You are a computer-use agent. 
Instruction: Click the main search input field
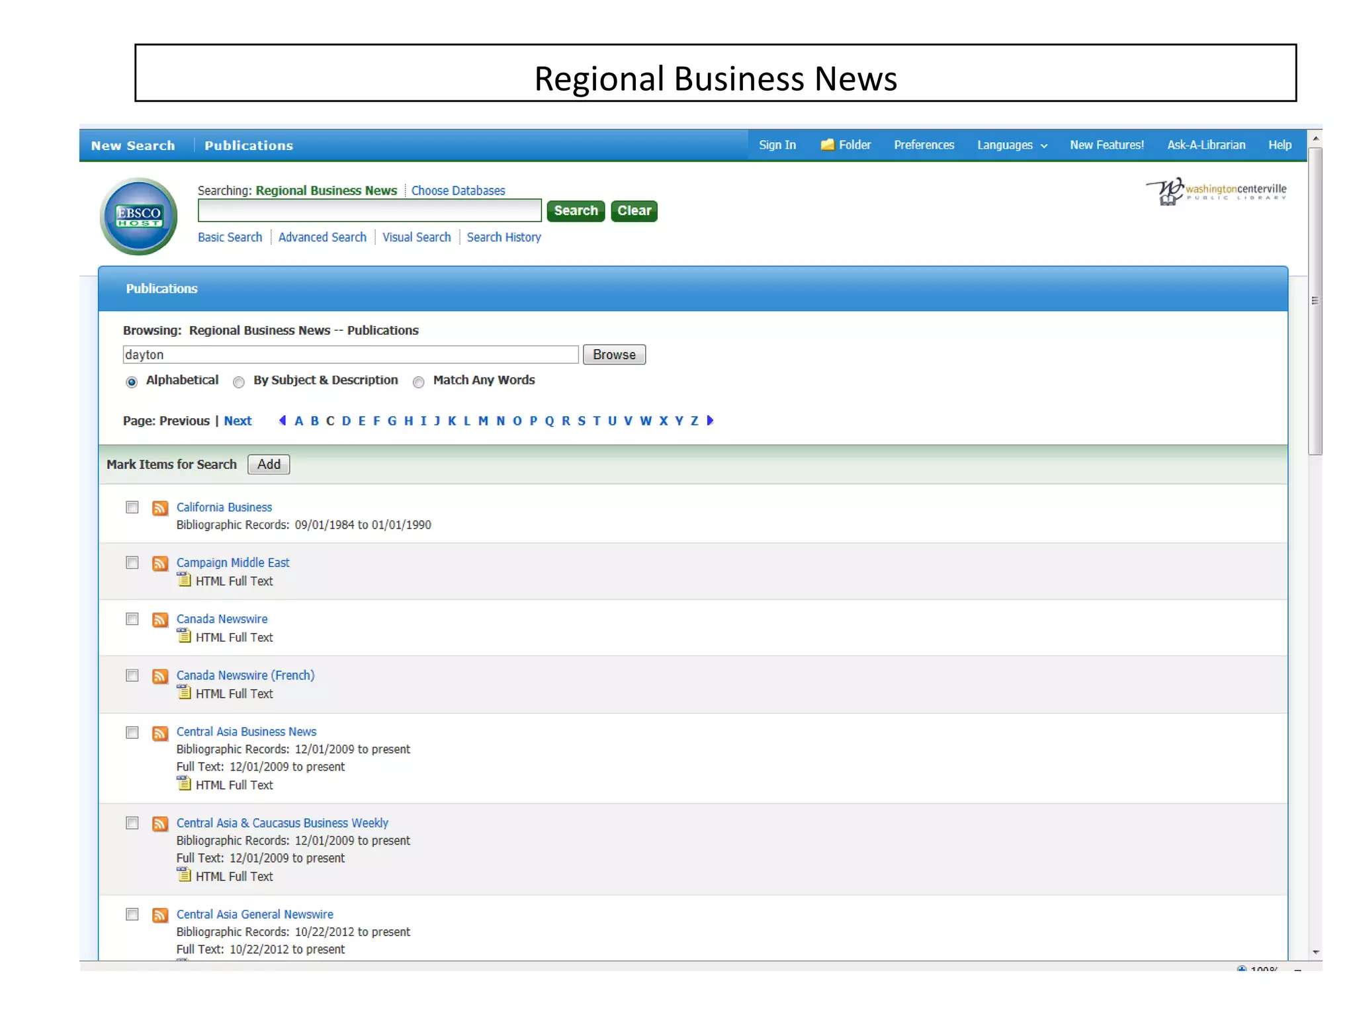(x=369, y=210)
